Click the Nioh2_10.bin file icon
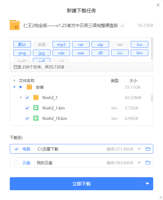Screen dimensions: 163x200 [36, 118]
